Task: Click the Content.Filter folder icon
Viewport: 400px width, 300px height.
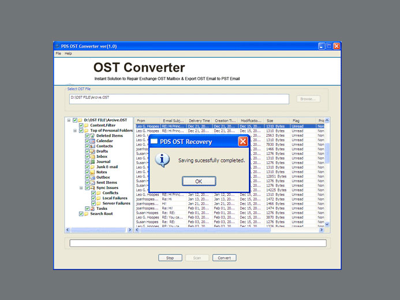Action: click(x=86, y=125)
